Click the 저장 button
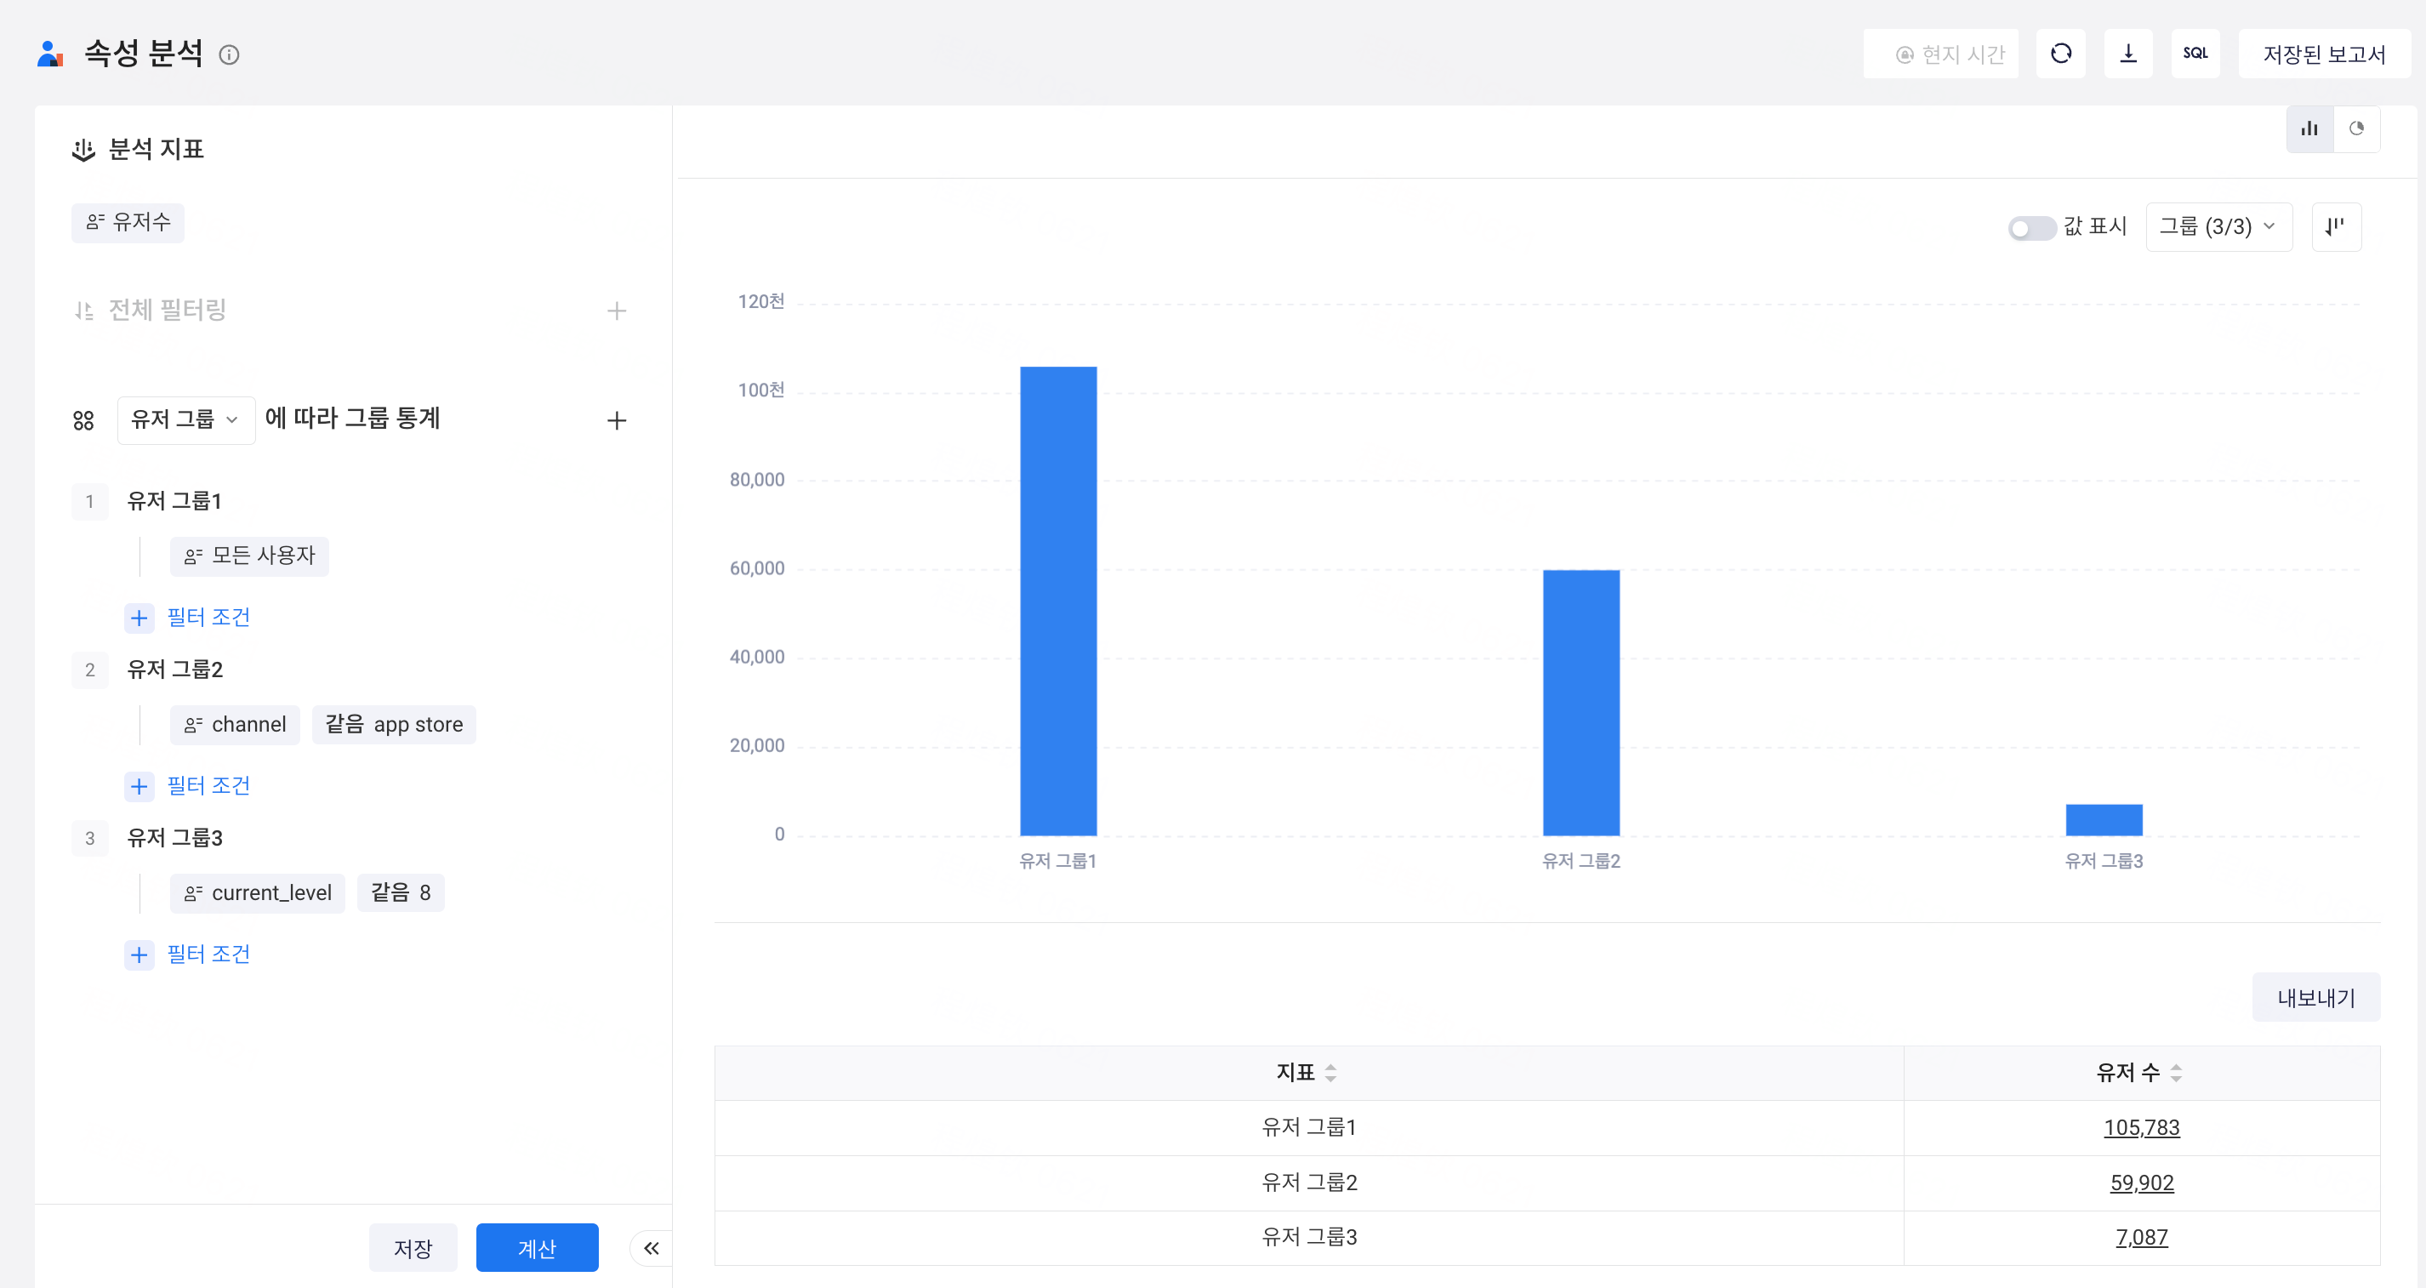The height and width of the screenshot is (1288, 2426). tap(413, 1247)
